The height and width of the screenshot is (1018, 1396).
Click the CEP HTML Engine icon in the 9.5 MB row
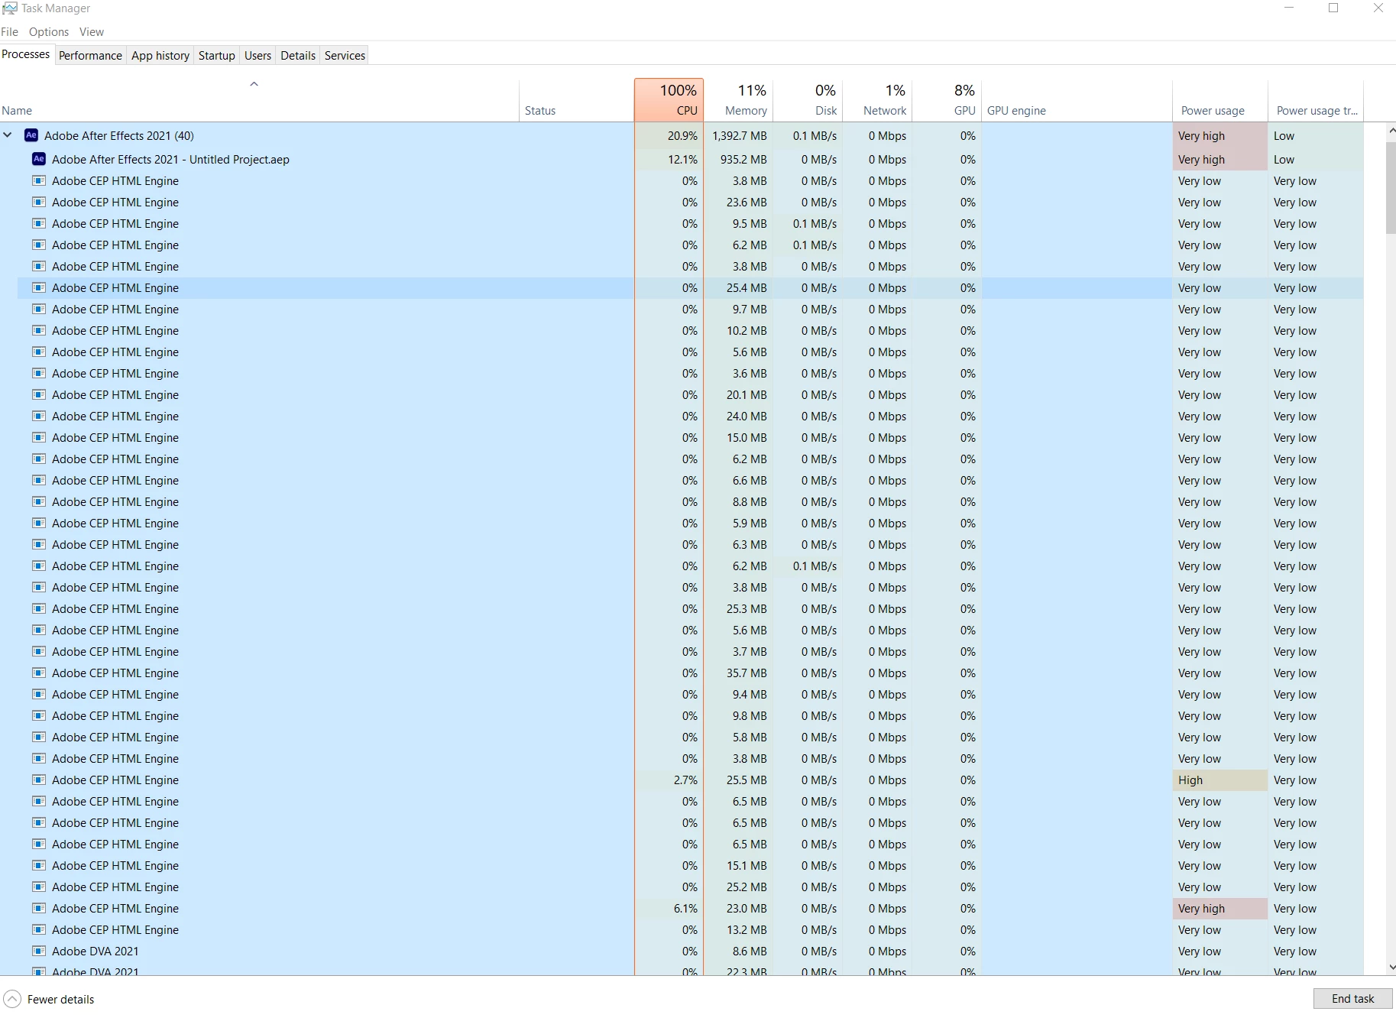(38, 224)
